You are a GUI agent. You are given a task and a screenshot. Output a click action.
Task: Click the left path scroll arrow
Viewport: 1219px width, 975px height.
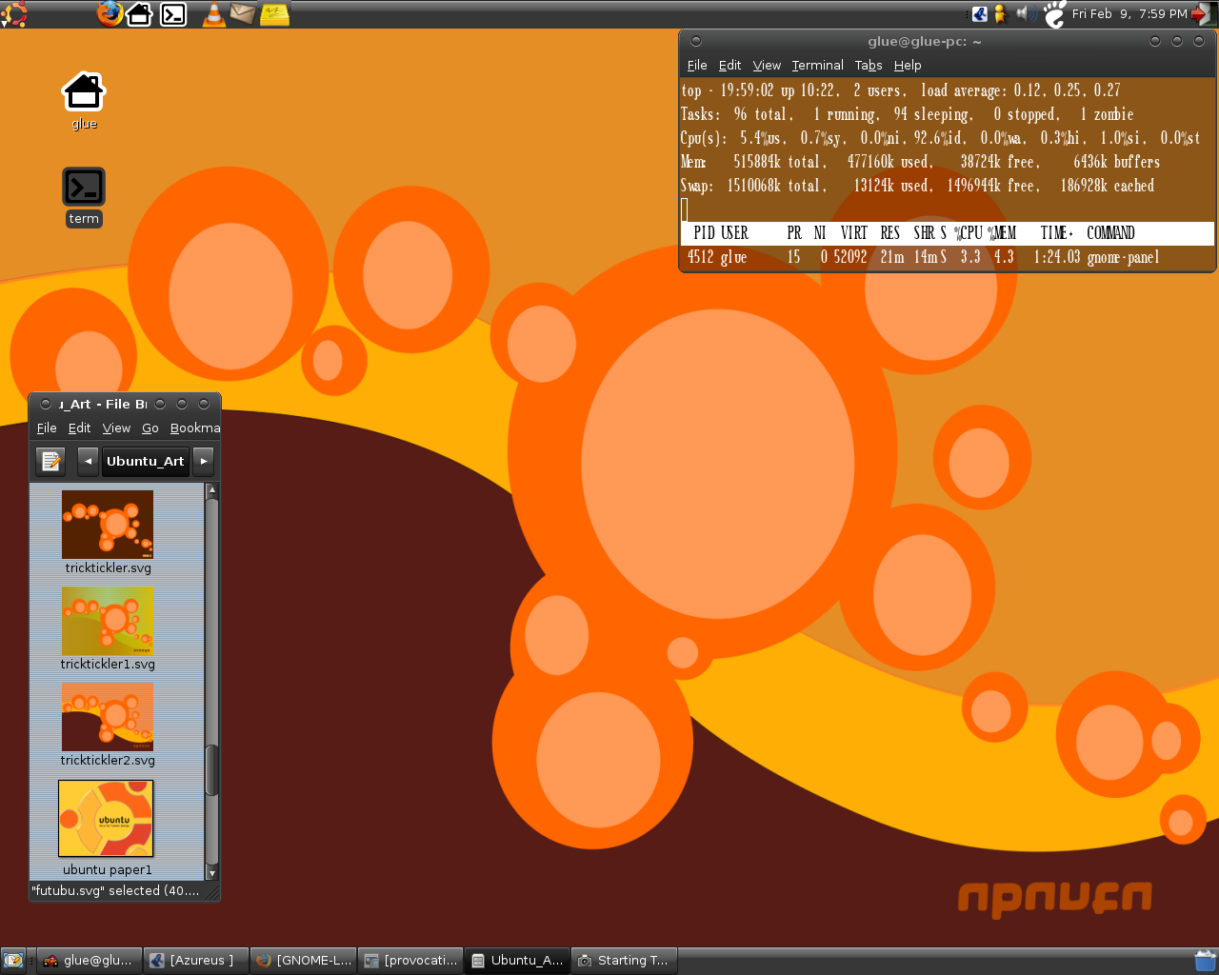[x=88, y=461]
